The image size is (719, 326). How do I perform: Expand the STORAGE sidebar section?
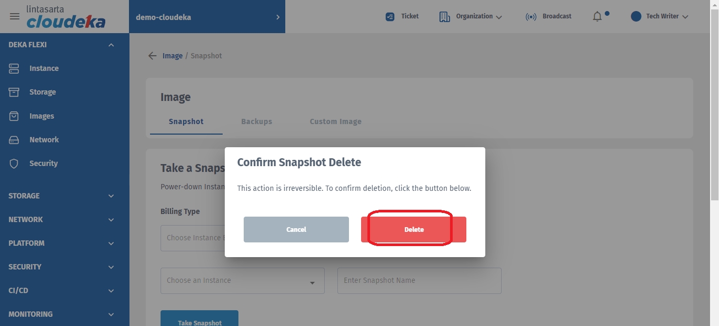pos(111,196)
